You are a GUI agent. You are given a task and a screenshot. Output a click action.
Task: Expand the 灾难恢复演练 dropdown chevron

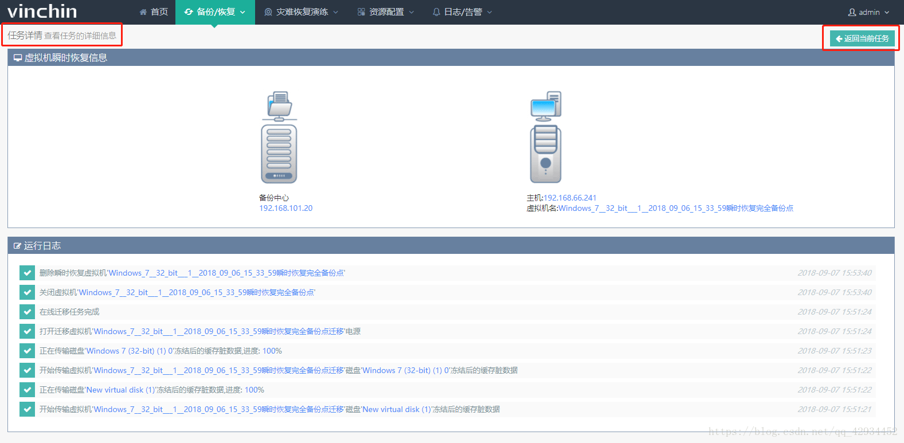[x=336, y=12]
